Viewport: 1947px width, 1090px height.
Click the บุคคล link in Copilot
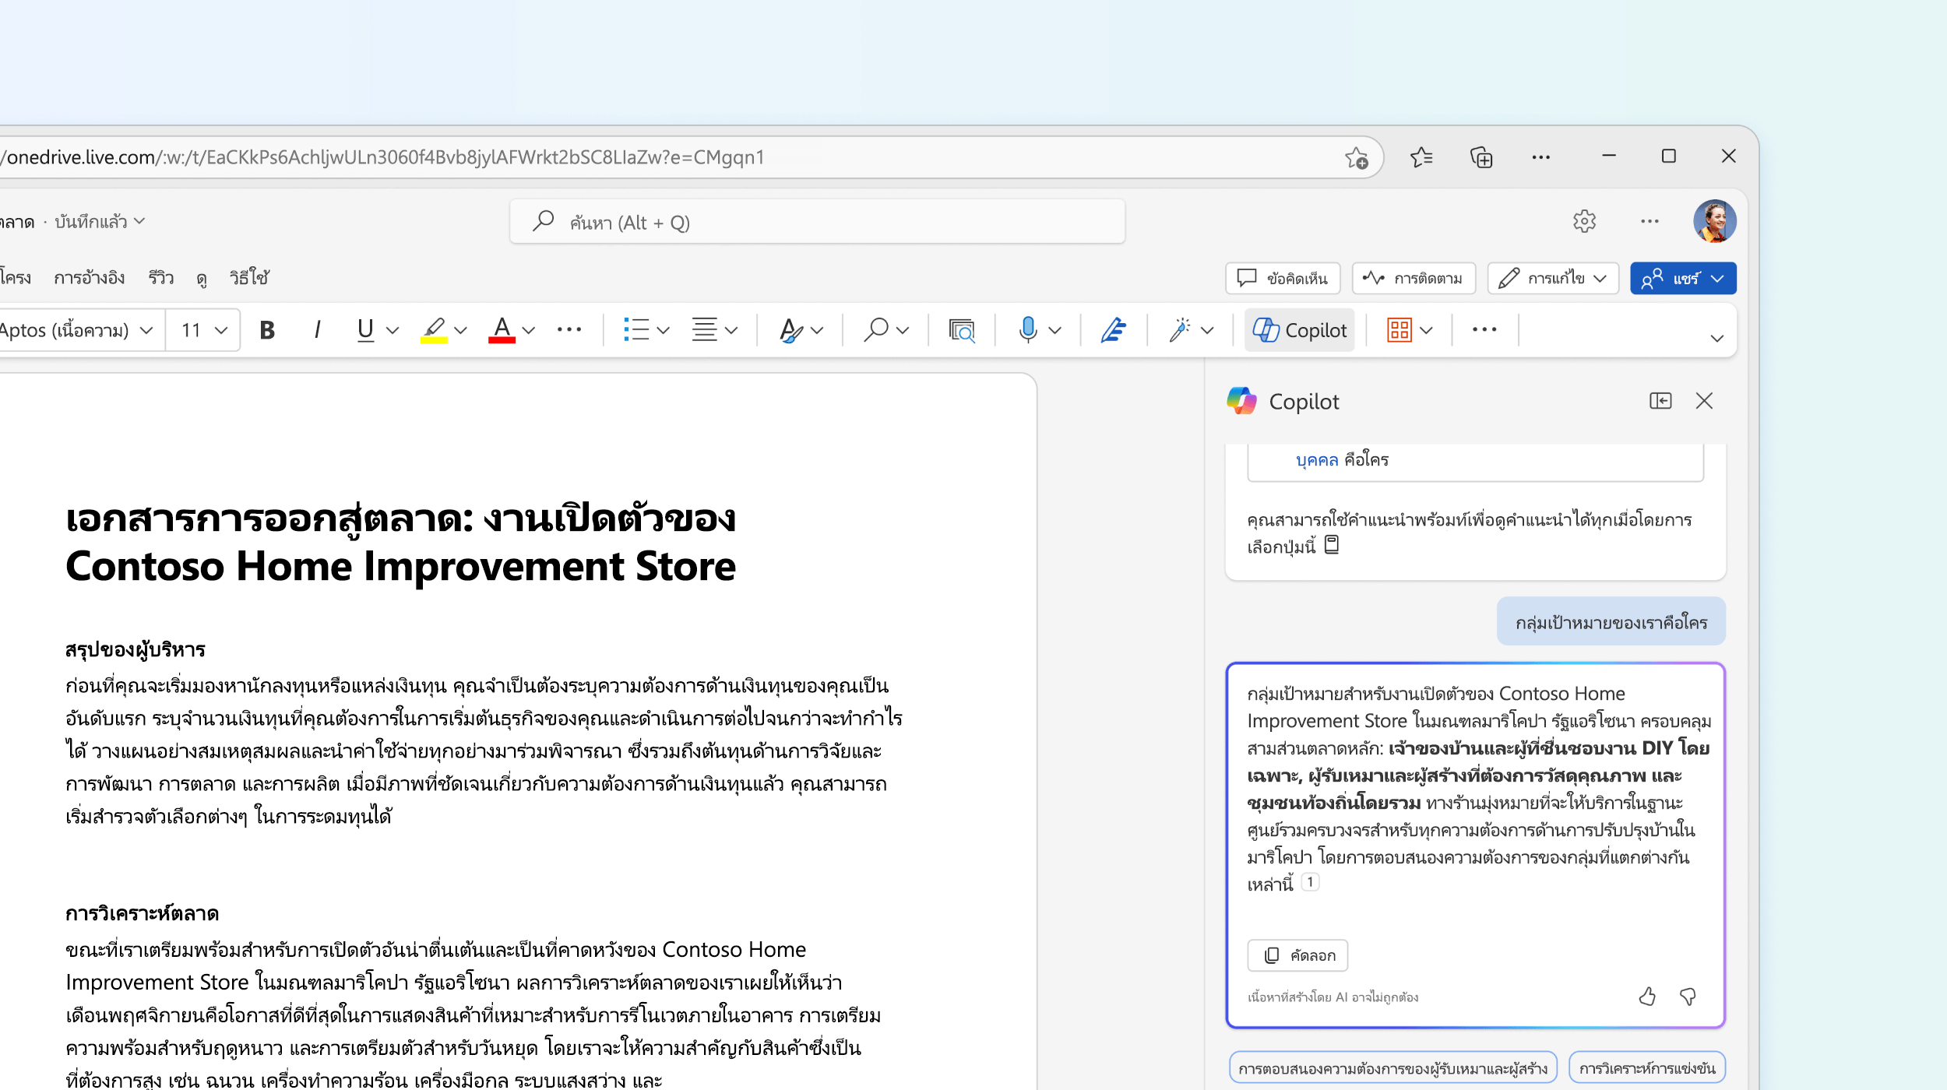1316,460
